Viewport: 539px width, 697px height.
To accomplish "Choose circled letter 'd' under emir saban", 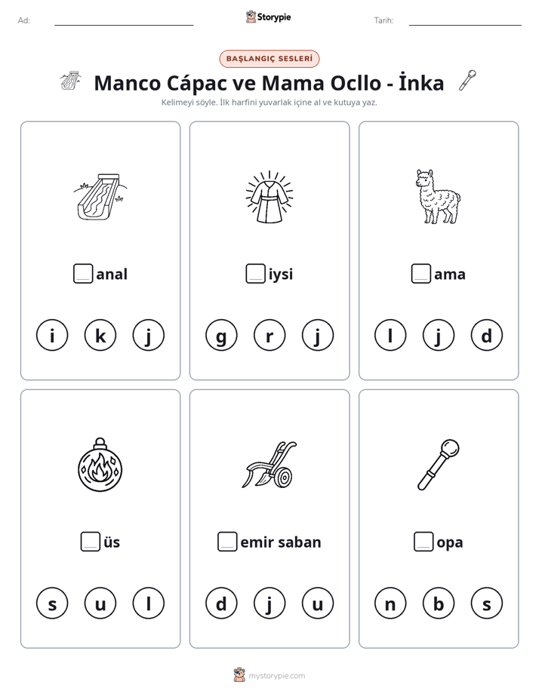I will (221, 603).
